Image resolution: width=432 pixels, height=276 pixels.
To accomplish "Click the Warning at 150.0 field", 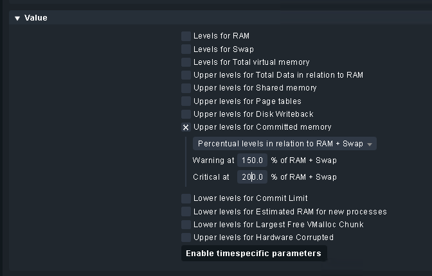I will click(252, 160).
